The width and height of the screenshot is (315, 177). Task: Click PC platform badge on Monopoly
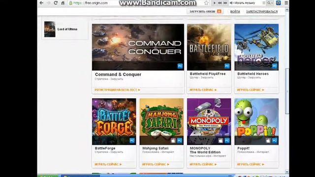pos(227,141)
